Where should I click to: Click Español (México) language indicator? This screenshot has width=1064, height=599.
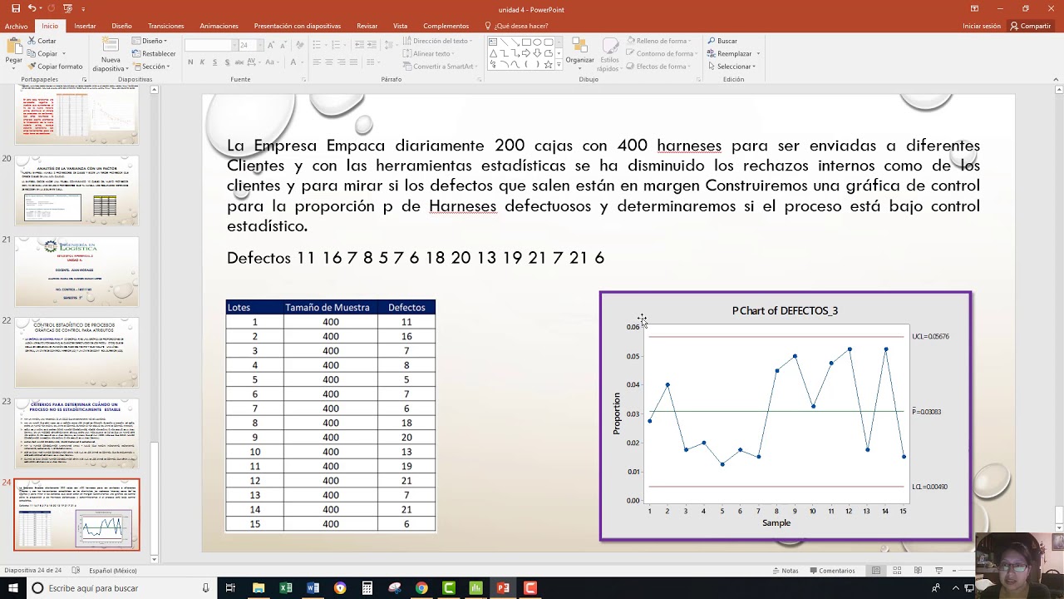(112, 571)
